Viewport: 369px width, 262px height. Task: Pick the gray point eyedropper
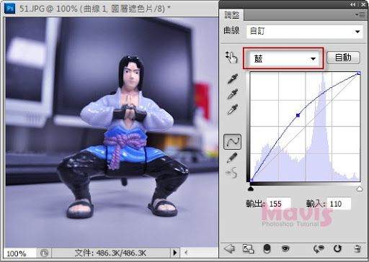(233, 94)
